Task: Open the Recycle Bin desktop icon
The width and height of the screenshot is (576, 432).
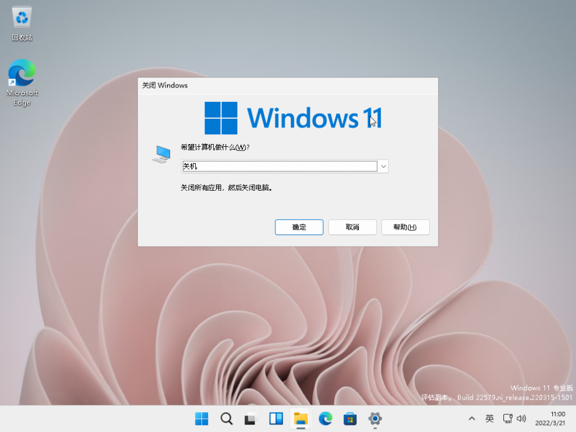Action: pos(22,24)
